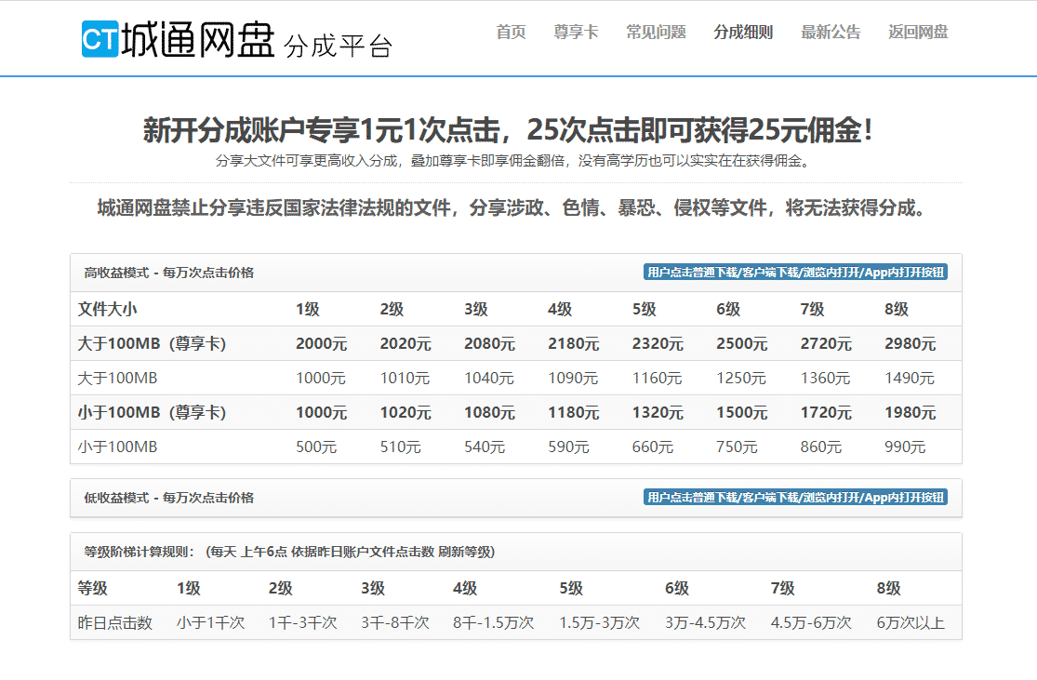This screenshot has height=680, width=1037.
Task: Click the 文件大小 column header
Action: [107, 309]
